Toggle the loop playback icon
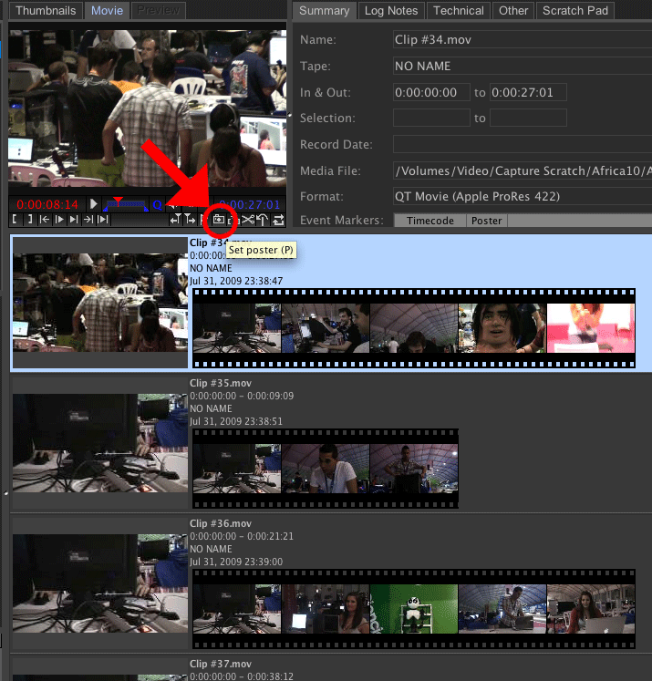 pos(278,220)
